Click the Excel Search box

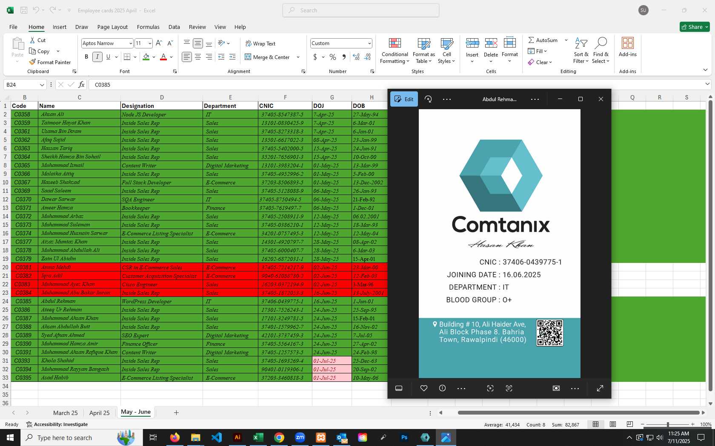pyautogui.click(x=361, y=10)
